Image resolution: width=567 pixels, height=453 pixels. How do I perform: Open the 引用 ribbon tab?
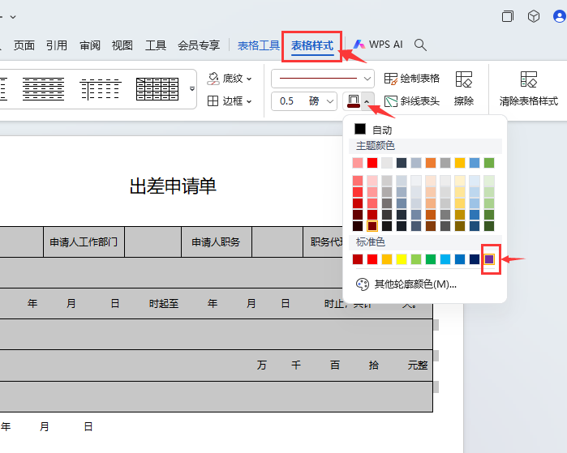[x=57, y=45]
